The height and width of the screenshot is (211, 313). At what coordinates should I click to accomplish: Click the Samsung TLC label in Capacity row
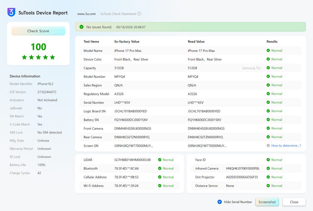click(251, 68)
